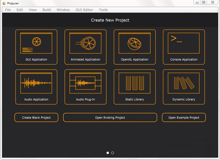
Task: Open the GUI Editor menu
Action: (x=84, y=10)
